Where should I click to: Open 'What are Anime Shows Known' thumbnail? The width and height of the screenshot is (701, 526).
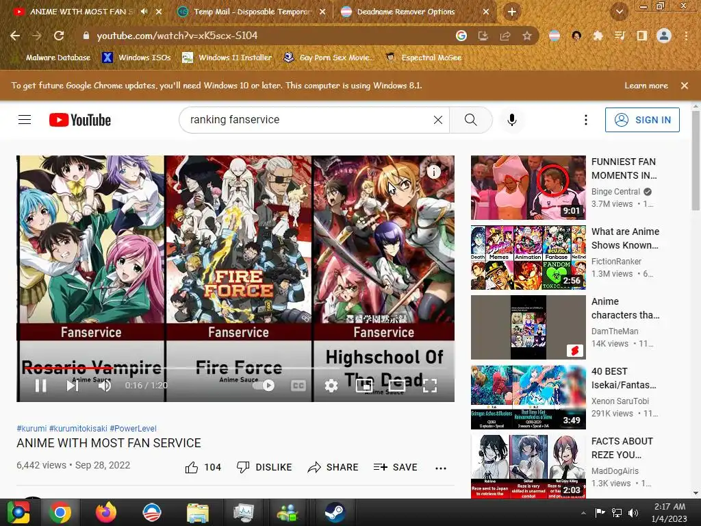[528, 258]
